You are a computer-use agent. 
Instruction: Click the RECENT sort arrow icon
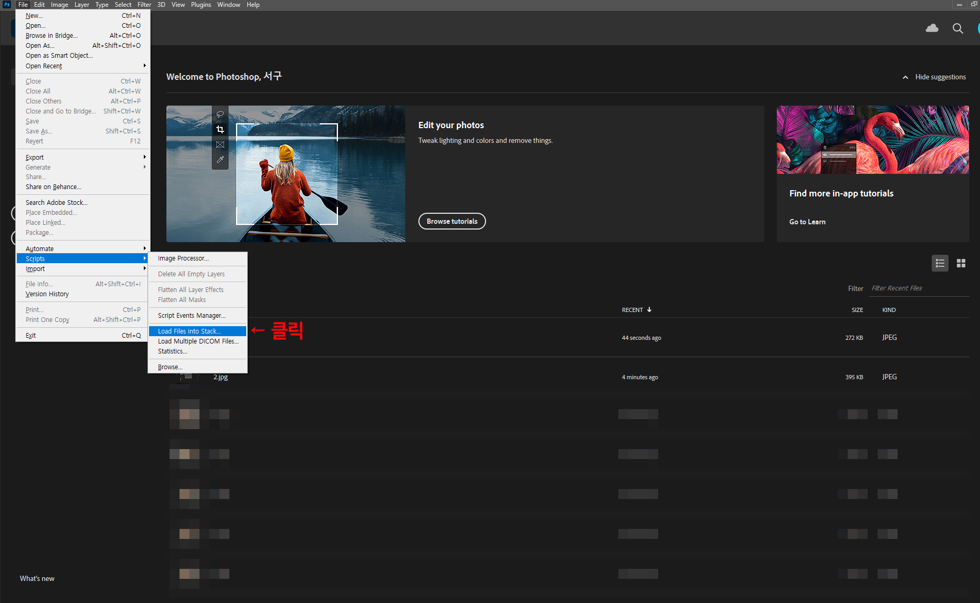(x=649, y=310)
